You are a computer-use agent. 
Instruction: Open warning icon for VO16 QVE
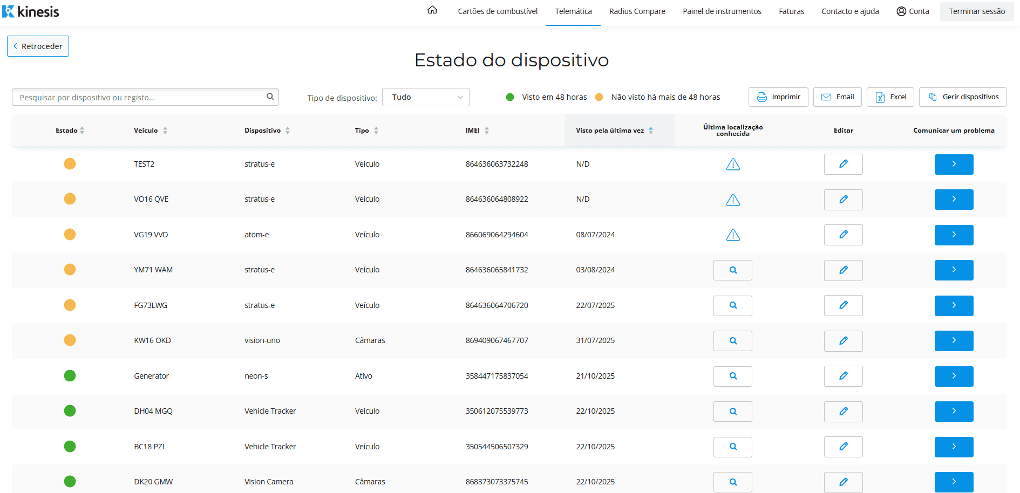click(x=732, y=200)
